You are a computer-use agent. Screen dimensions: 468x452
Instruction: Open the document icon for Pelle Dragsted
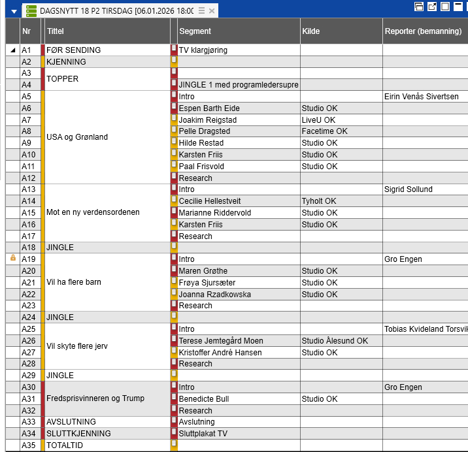[174, 131]
